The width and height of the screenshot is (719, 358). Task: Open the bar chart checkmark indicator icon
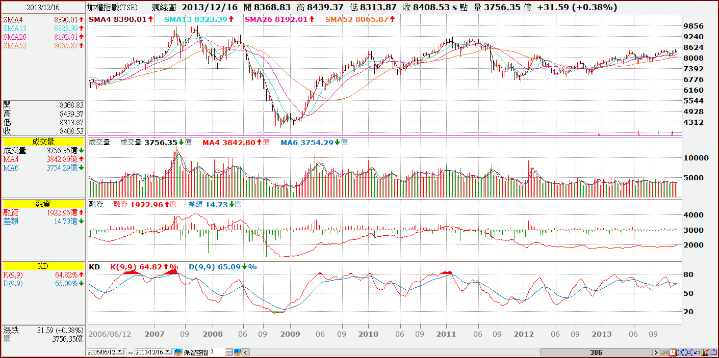[705, 352]
